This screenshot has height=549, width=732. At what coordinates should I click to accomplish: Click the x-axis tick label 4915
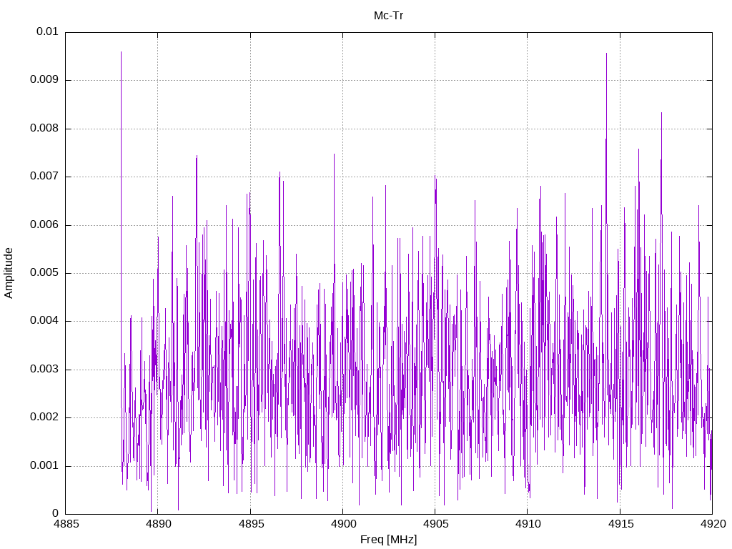point(620,524)
